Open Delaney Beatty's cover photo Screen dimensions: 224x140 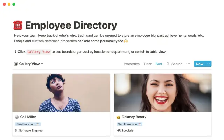[163, 93]
